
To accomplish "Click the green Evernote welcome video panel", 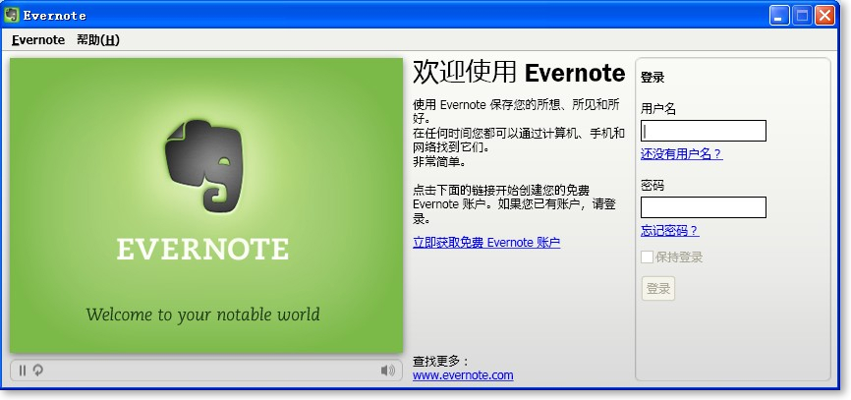I will (206, 205).
